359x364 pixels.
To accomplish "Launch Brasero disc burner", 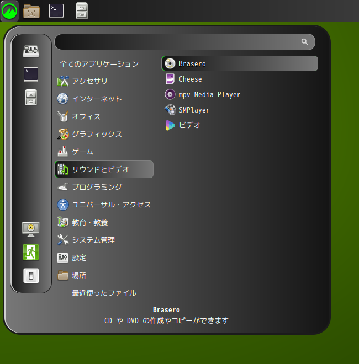I will coord(240,63).
